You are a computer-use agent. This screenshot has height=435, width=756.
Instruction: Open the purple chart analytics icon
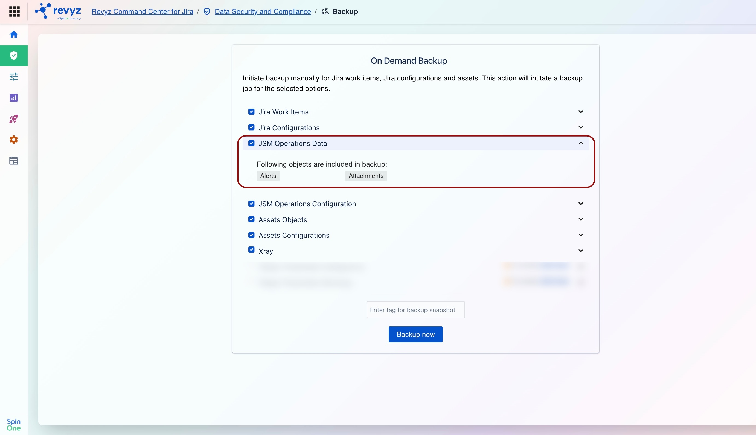point(14,98)
